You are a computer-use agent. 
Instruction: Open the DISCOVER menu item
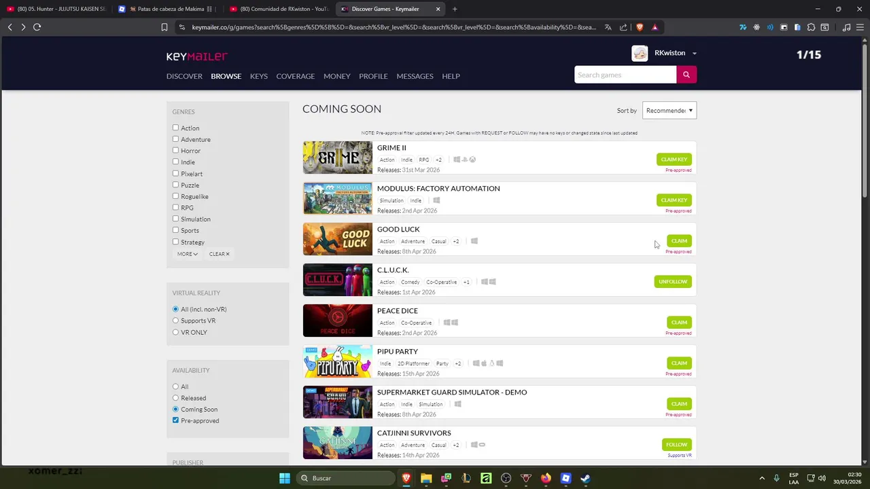click(x=184, y=76)
